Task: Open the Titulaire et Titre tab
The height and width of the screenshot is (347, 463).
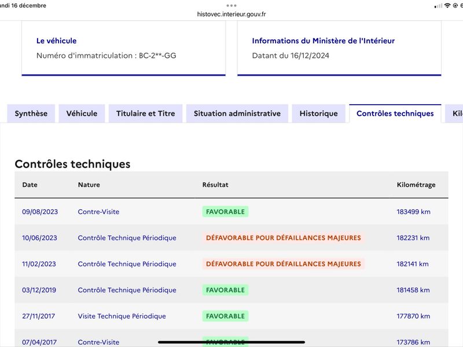Action: click(146, 113)
